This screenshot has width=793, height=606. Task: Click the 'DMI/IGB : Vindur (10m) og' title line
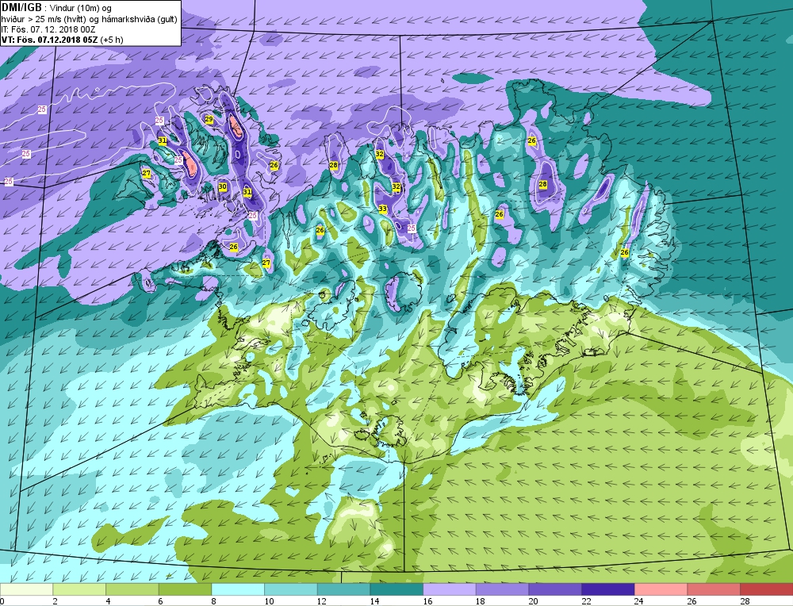[x=56, y=8]
